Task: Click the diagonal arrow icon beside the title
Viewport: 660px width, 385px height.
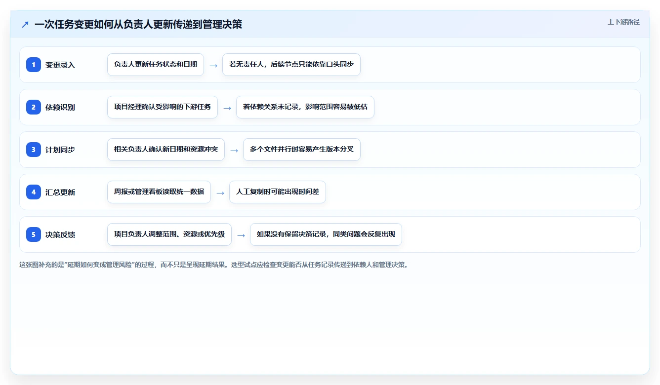Action: click(x=25, y=24)
